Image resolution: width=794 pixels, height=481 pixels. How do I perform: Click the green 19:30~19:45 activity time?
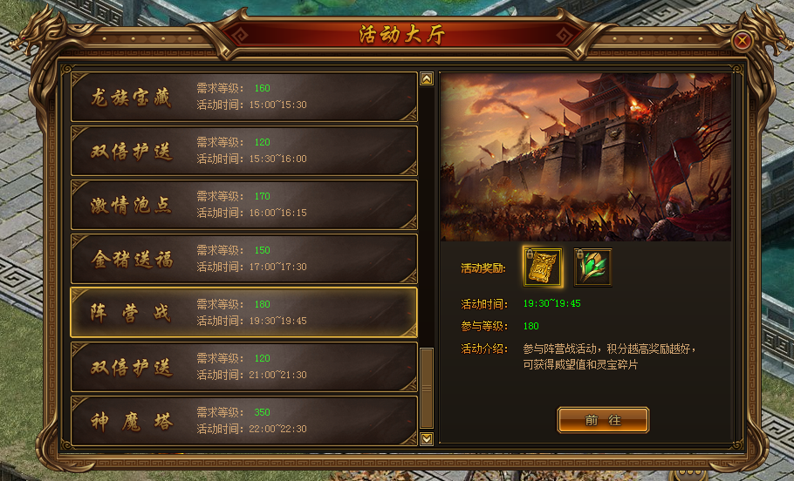click(x=552, y=303)
